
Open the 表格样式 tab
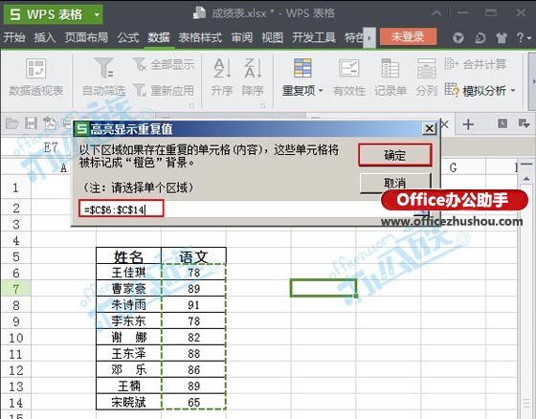point(200,37)
